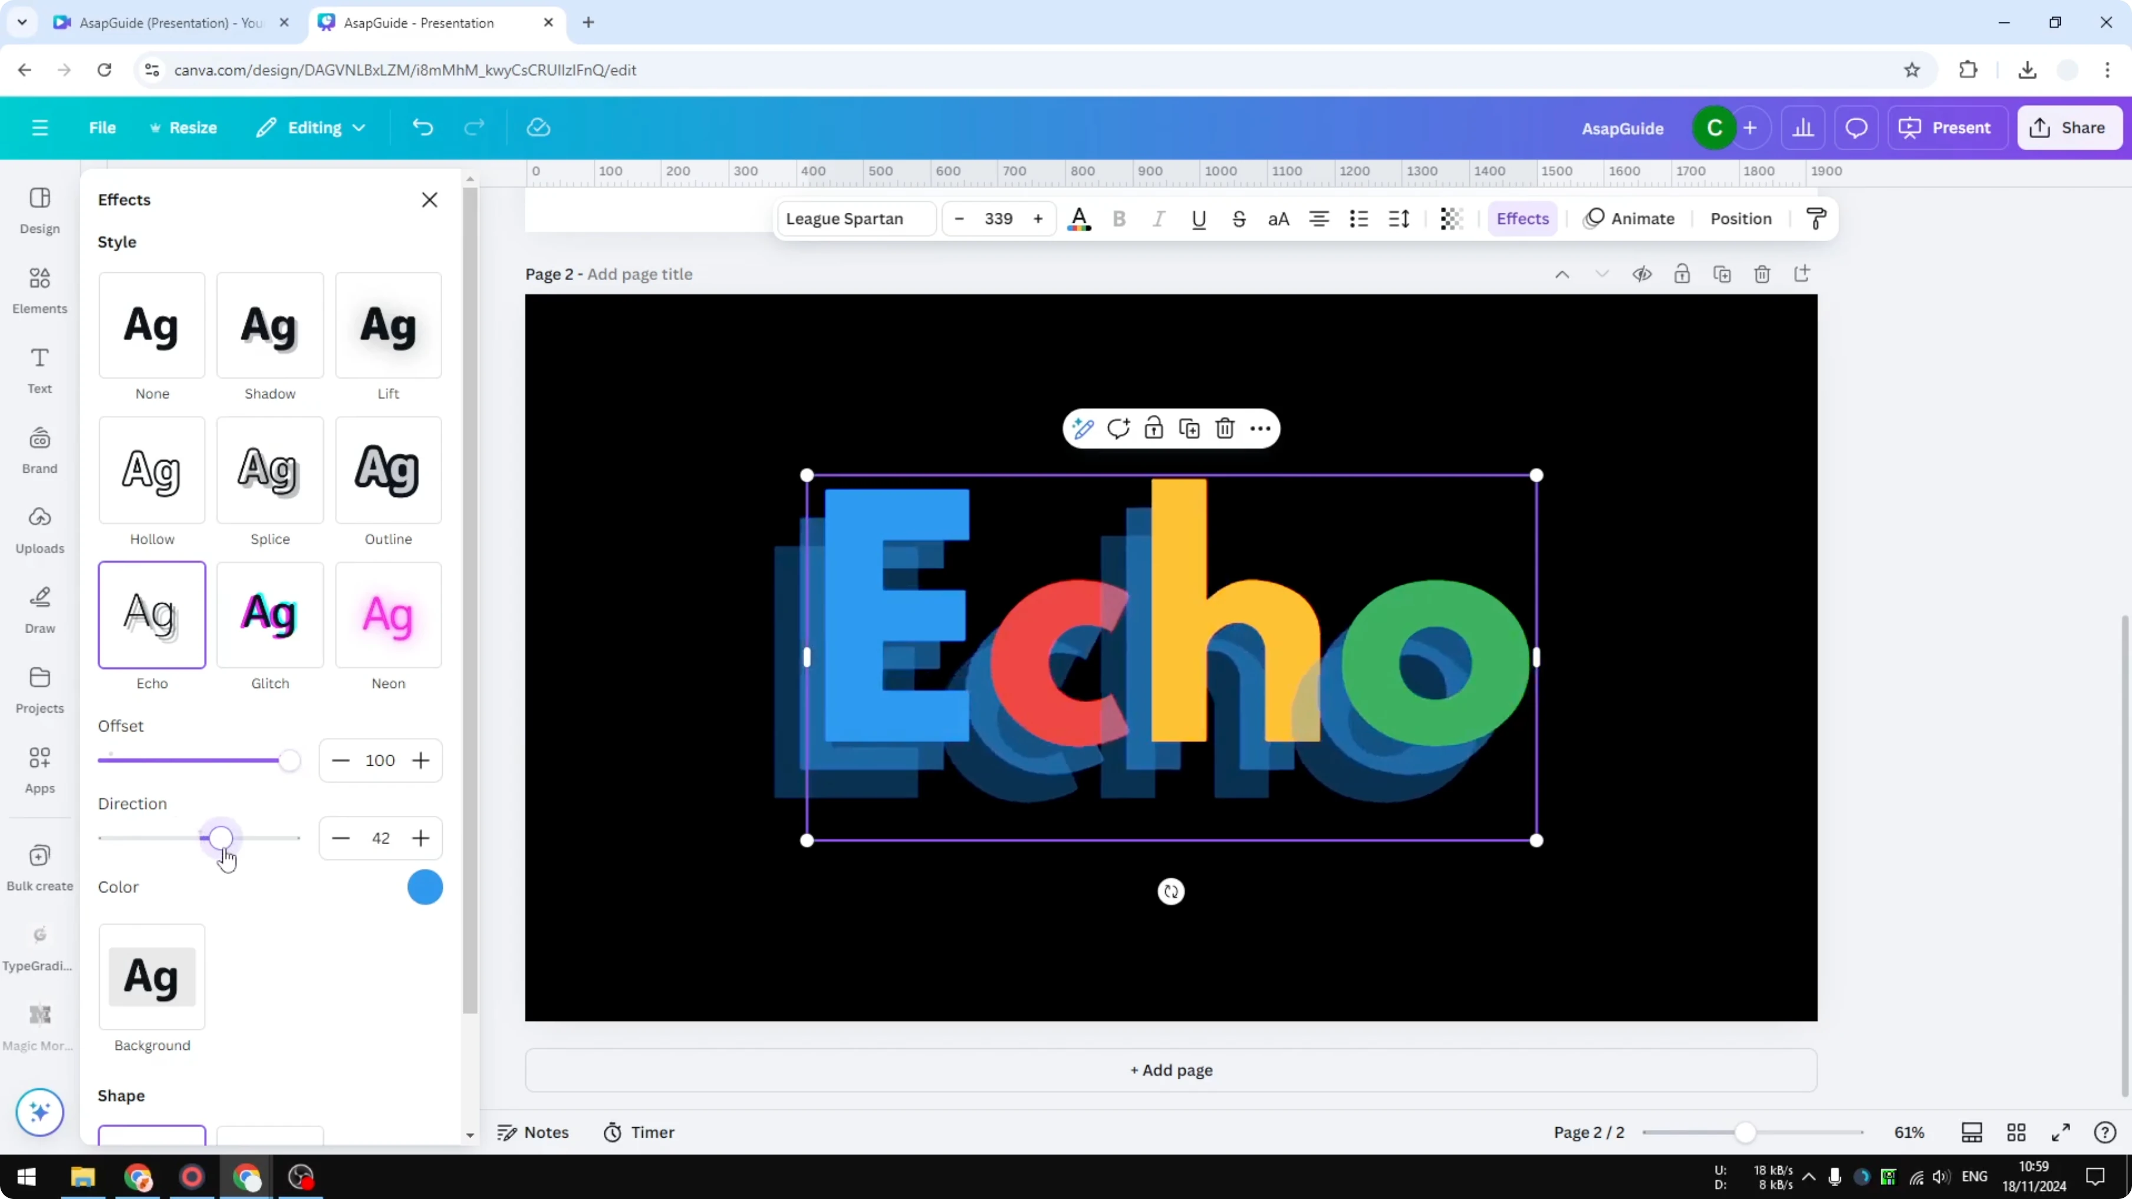Open the Uploads panel
Viewport: 2132px width, 1199px height.
point(39,529)
